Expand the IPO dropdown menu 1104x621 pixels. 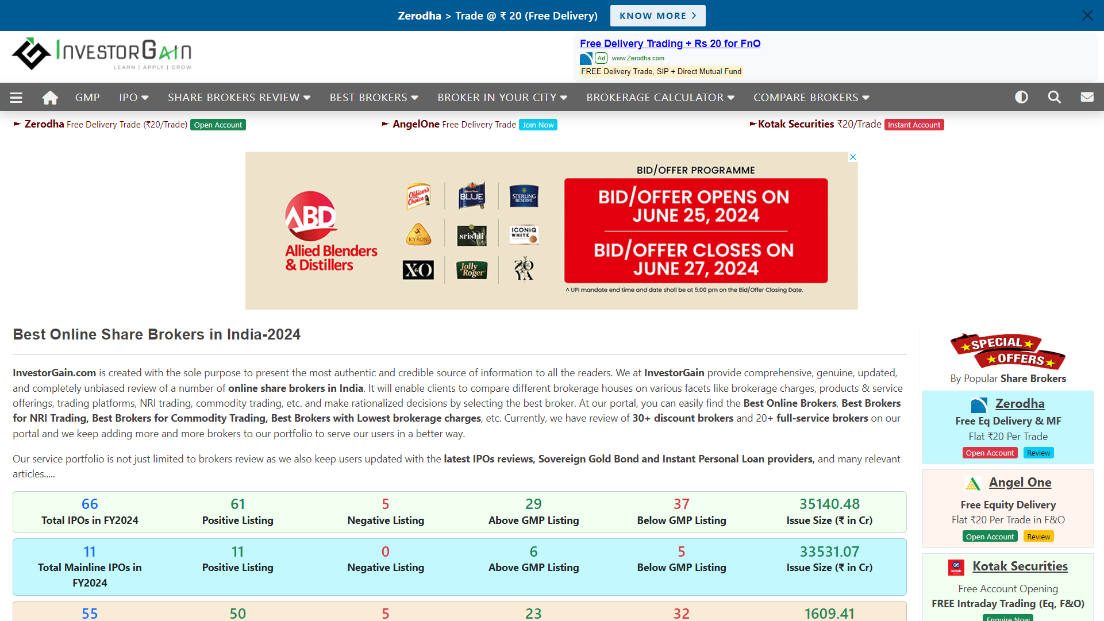coord(133,97)
